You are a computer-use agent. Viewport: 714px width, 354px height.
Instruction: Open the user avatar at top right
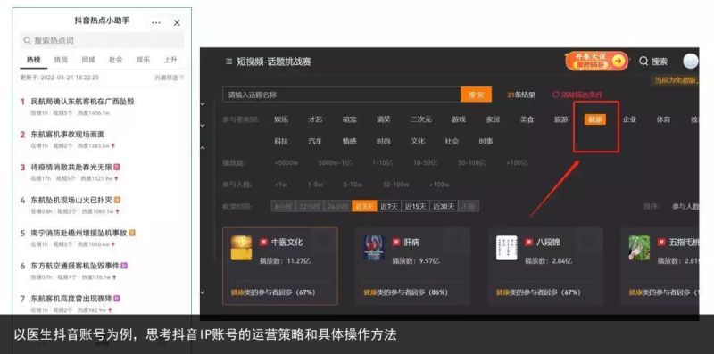click(690, 61)
